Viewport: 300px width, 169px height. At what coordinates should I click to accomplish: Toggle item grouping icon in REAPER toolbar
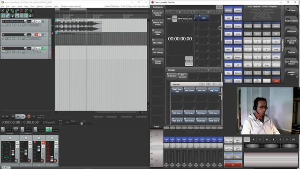pos(7,15)
